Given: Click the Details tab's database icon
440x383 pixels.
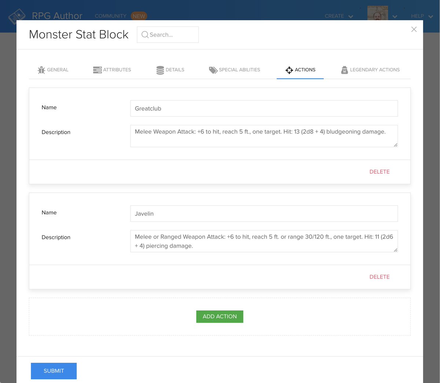Looking at the screenshot, I should (160, 70).
